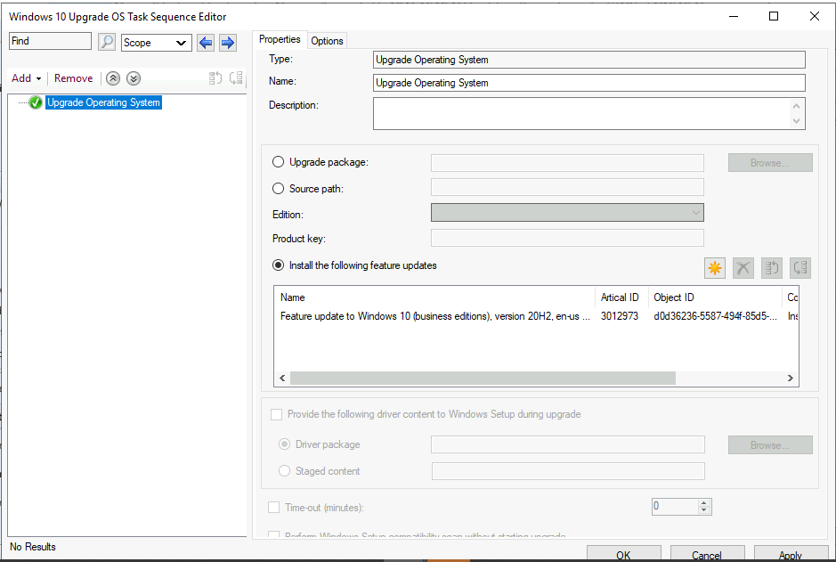Click the Staged content path field
The height and width of the screenshot is (562, 836).
point(568,471)
